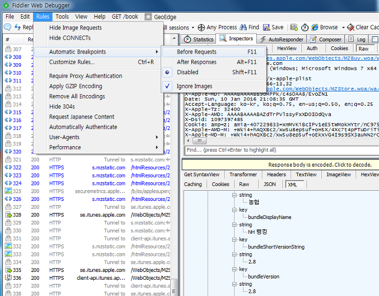Click lock icon of session 307
This screenshot has height=296, width=379.
pos(8,49)
